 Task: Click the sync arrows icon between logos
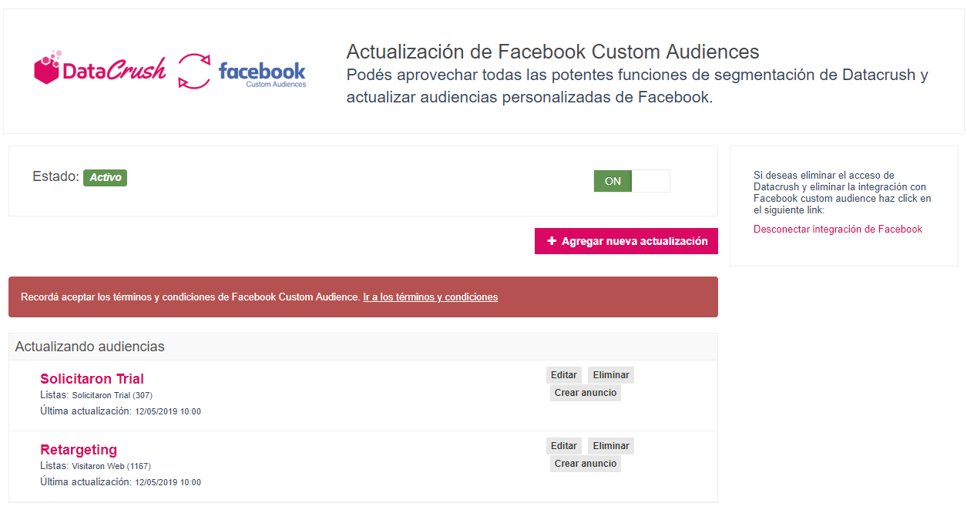(194, 71)
